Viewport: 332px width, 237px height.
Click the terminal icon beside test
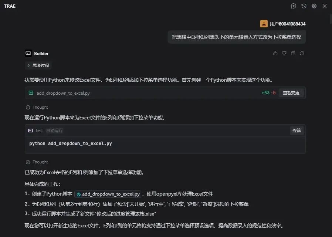(x=31, y=131)
